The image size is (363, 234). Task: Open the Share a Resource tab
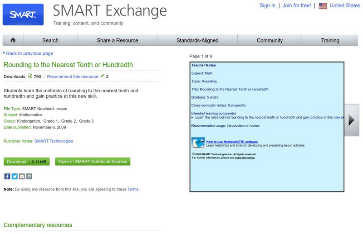click(117, 40)
